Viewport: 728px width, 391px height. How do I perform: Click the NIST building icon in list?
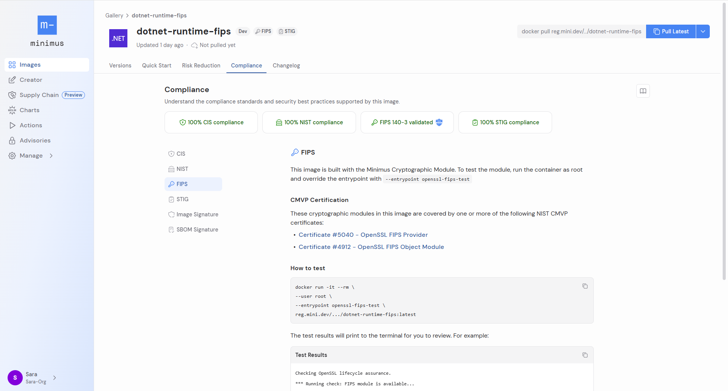[x=171, y=169]
